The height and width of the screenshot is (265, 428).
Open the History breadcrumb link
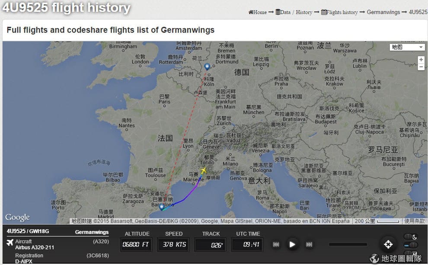pyautogui.click(x=304, y=12)
